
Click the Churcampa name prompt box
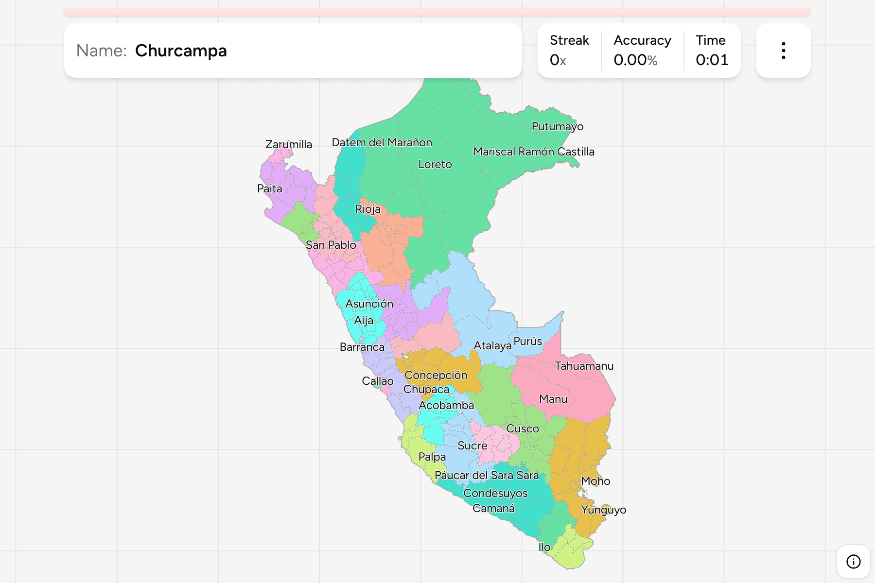click(x=293, y=51)
